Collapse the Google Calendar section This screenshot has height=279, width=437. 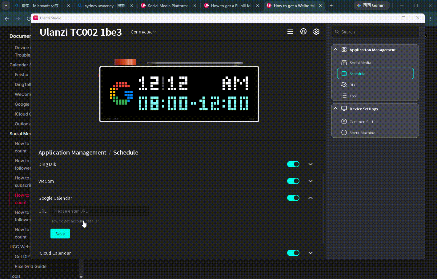click(x=311, y=198)
